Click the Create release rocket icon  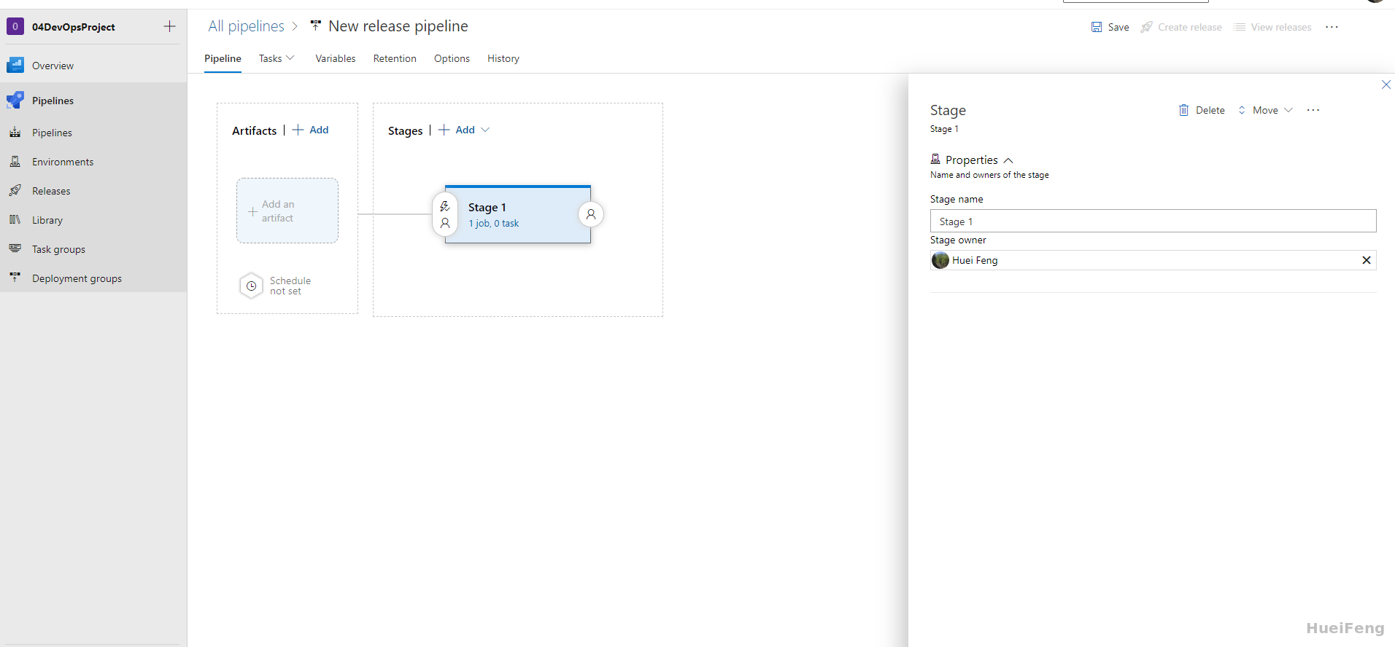click(1147, 27)
